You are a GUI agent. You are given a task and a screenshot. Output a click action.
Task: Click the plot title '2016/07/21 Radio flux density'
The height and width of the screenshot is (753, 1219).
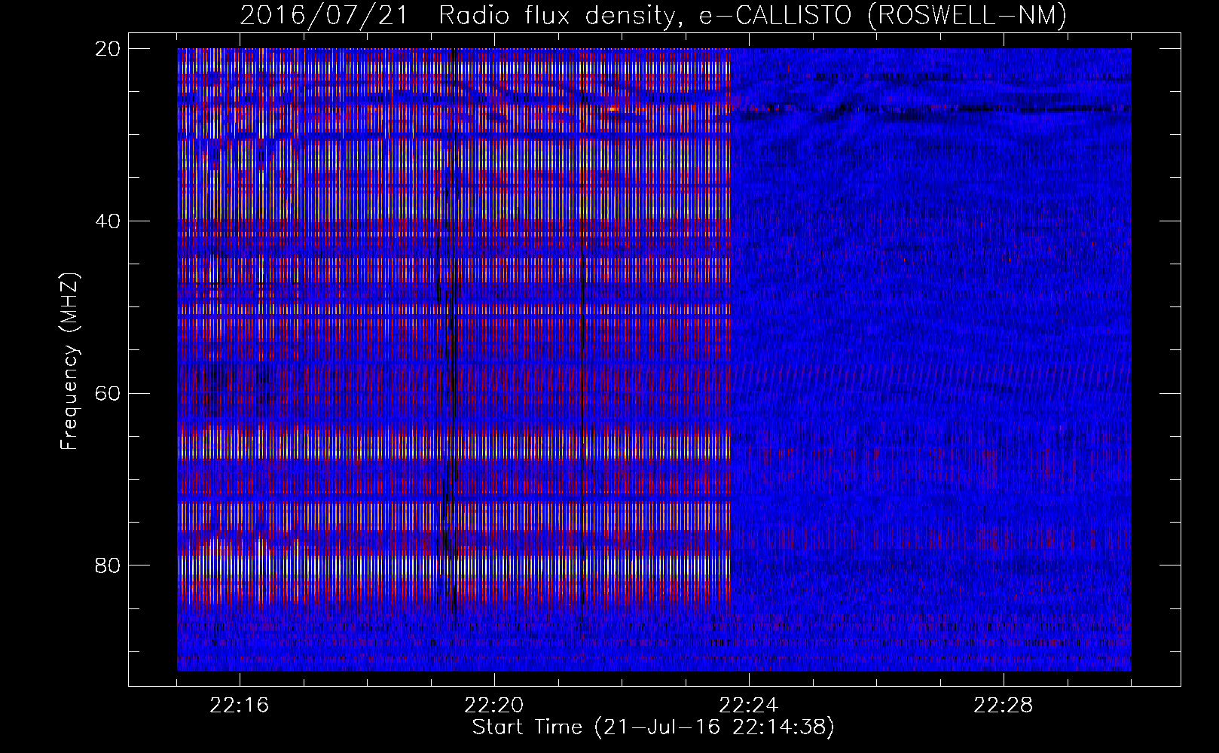click(653, 15)
